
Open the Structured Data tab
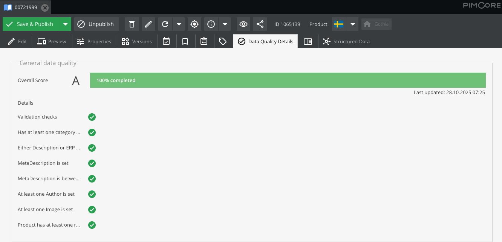point(346,41)
